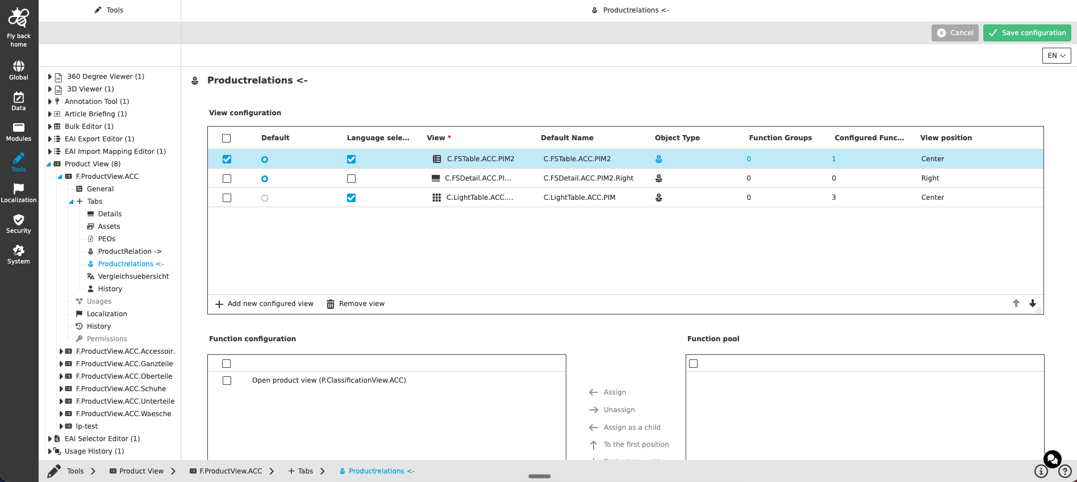Click the trash icon for Remove view
This screenshot has height=482, width=1077.
[x=331, y=304]
